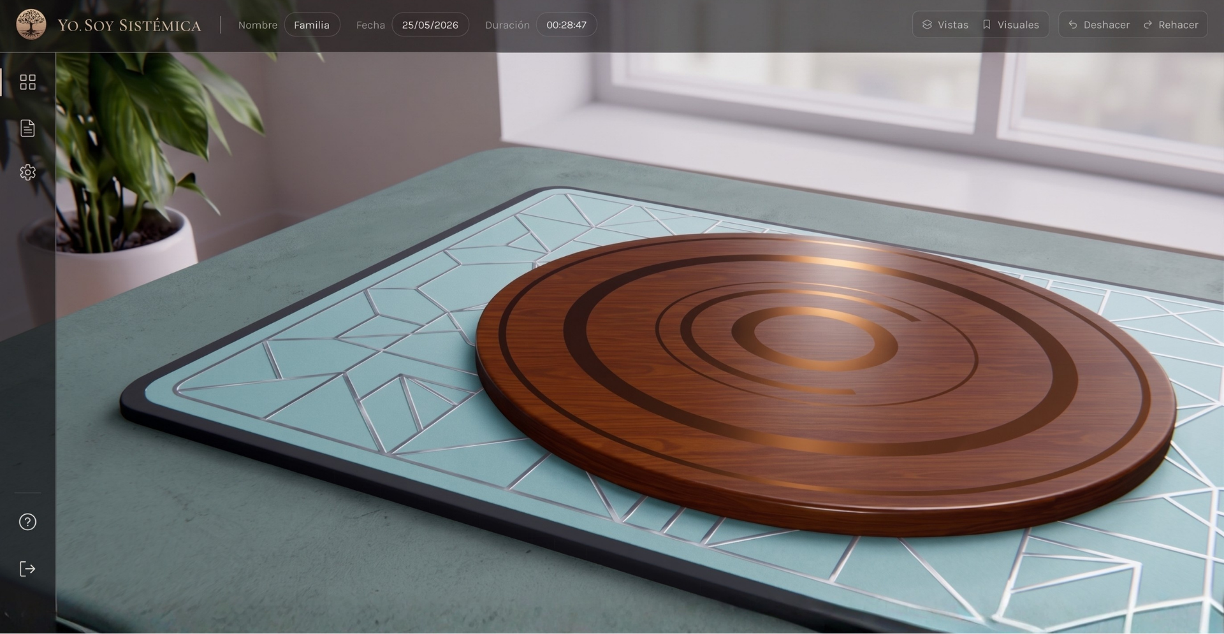Click the Yo Soy Sistémica title text
Image resolution: width=1224 pixels, height=634 pixels.
coord(129,25)
